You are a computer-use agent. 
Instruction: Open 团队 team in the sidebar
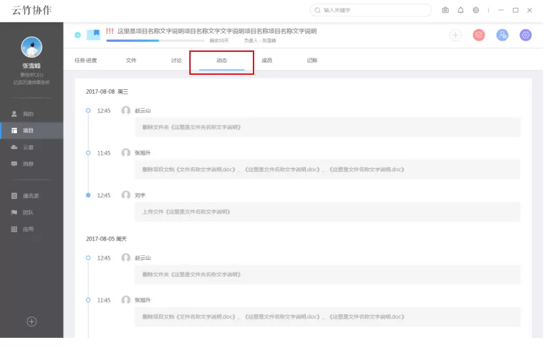[23, 213]
